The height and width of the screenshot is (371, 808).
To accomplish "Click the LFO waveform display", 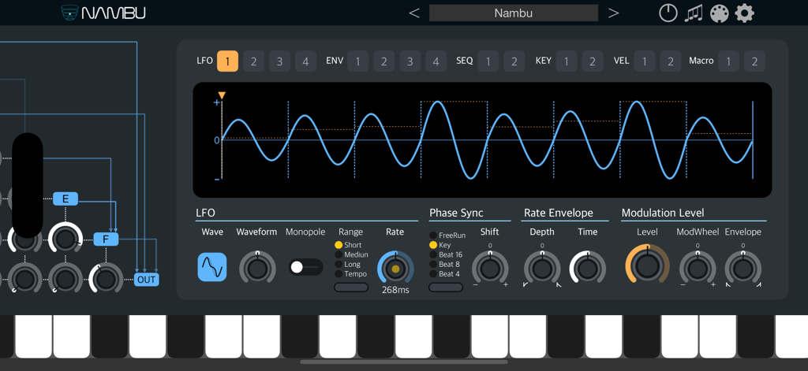I will click(x=482, y=140).
